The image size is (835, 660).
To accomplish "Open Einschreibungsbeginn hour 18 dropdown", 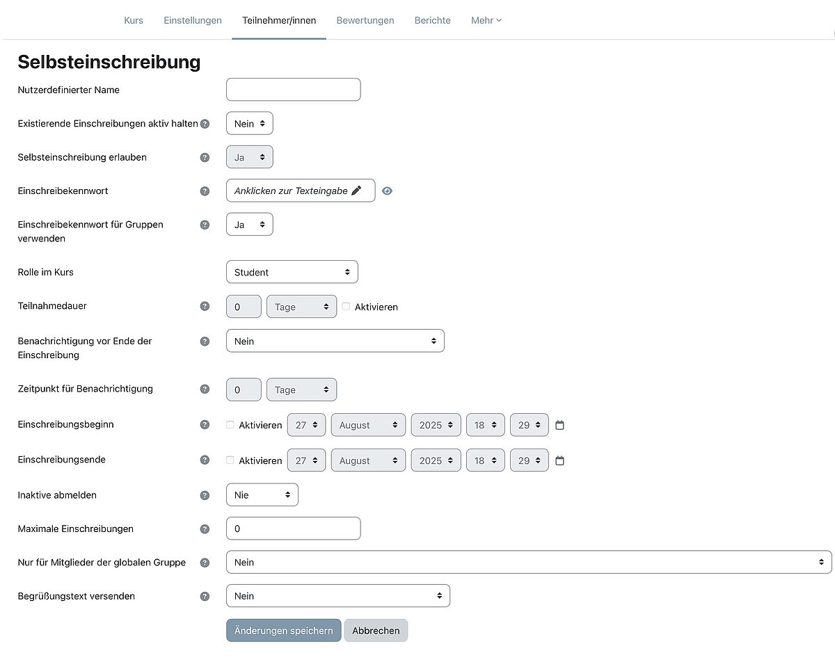I will (x=485, y=425).
